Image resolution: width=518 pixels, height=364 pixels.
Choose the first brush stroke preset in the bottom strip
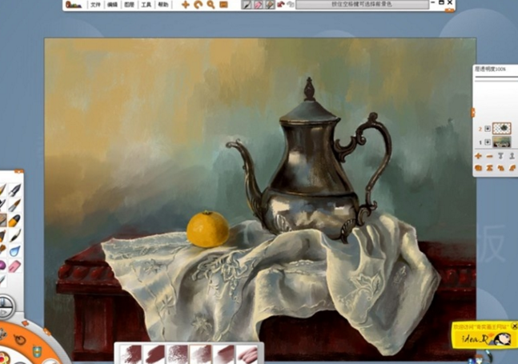coord(131,354)
